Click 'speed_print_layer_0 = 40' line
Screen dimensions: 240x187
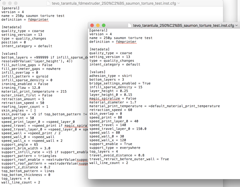click(x=114, y=121)
